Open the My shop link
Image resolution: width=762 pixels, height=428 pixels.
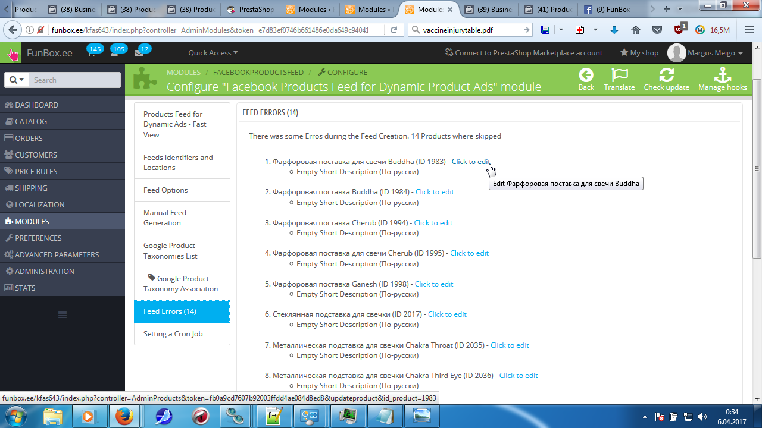coord(639,53)
